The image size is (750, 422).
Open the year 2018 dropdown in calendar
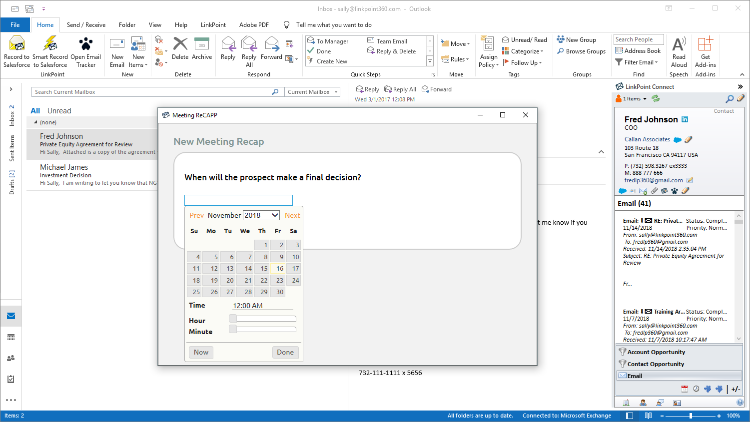261,215
